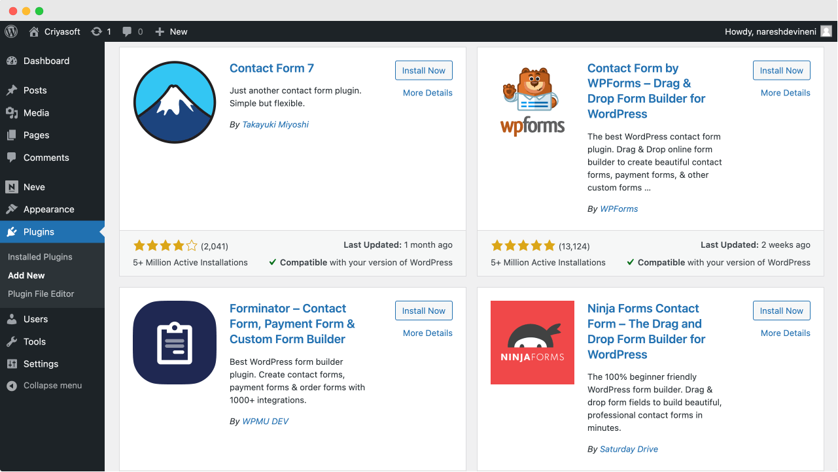Click the updates circular arrows icon
This screenshot has width=838, height=472.
click(97, 31)
